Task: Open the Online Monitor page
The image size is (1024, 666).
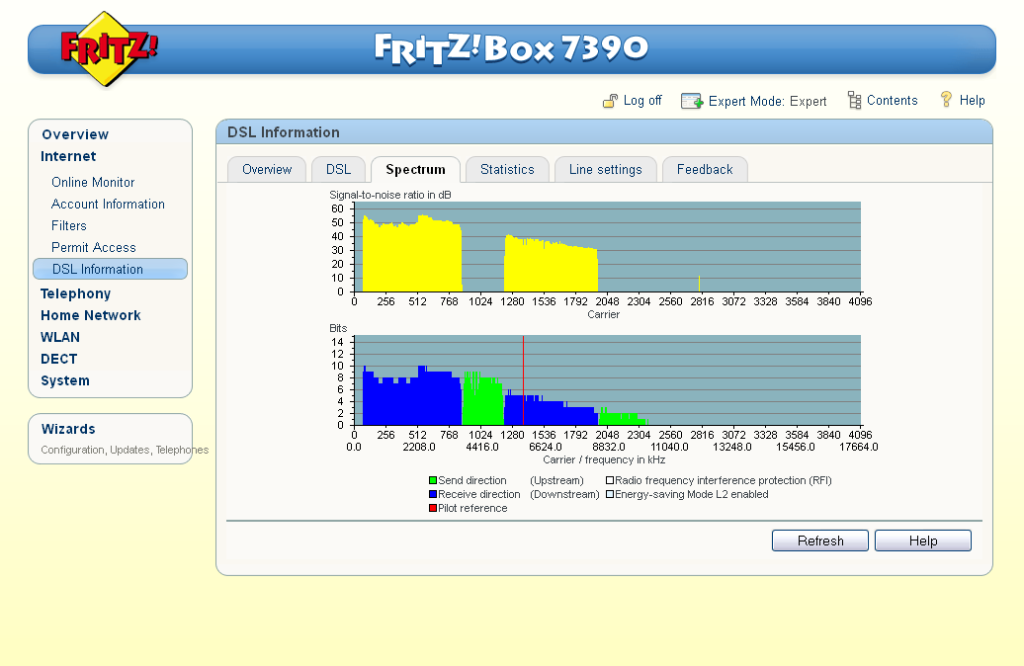Action: tap(92, 182)
